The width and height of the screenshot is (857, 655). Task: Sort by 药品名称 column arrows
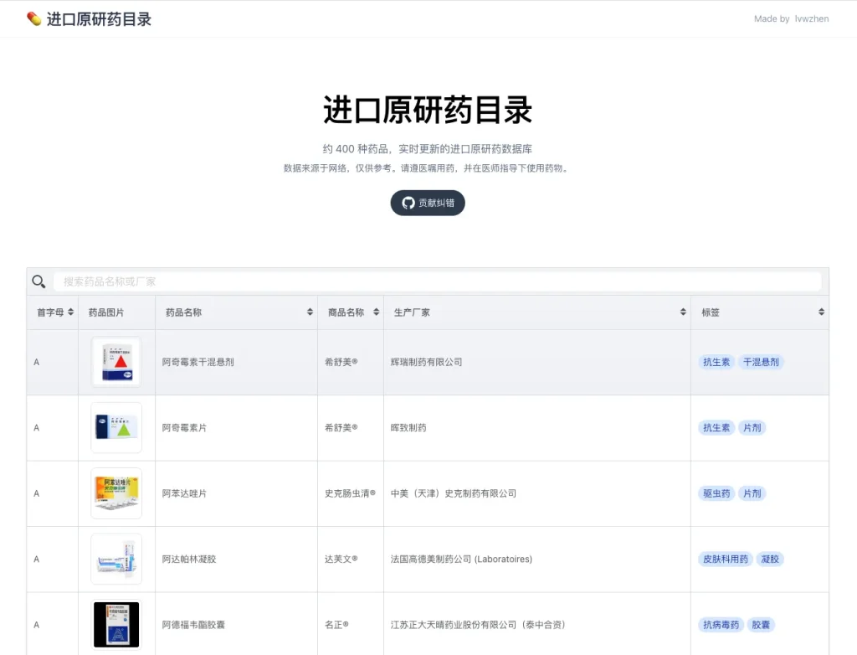[x=310, y=312]
